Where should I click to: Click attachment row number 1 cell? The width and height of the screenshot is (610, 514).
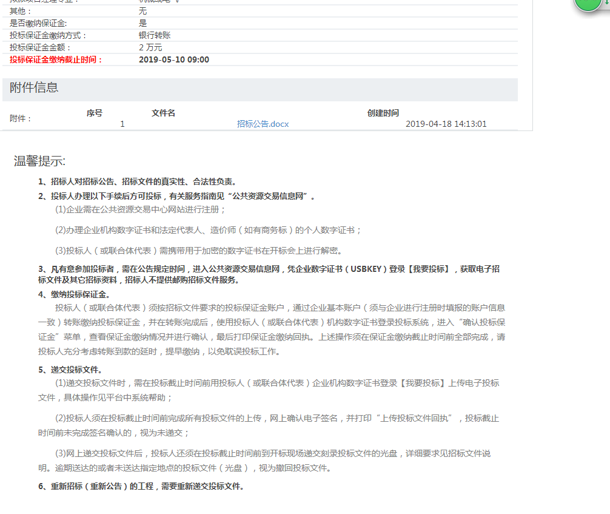(x=122, y=124)
